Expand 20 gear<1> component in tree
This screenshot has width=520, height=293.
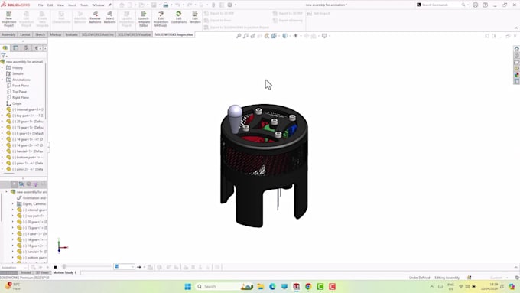tap(2, 122)
